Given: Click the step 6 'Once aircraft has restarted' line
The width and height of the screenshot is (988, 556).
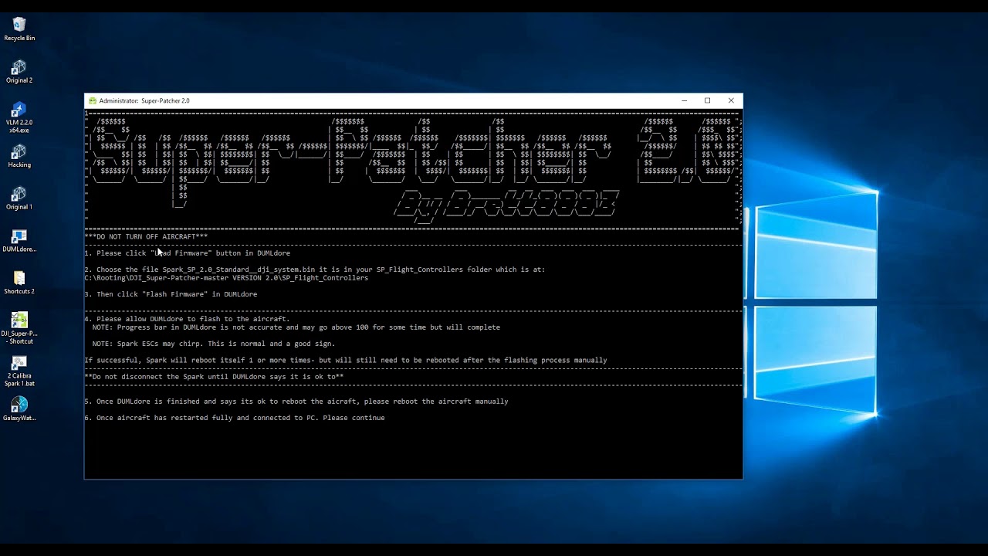Looking at the screenshot, I should pos(235,418).
